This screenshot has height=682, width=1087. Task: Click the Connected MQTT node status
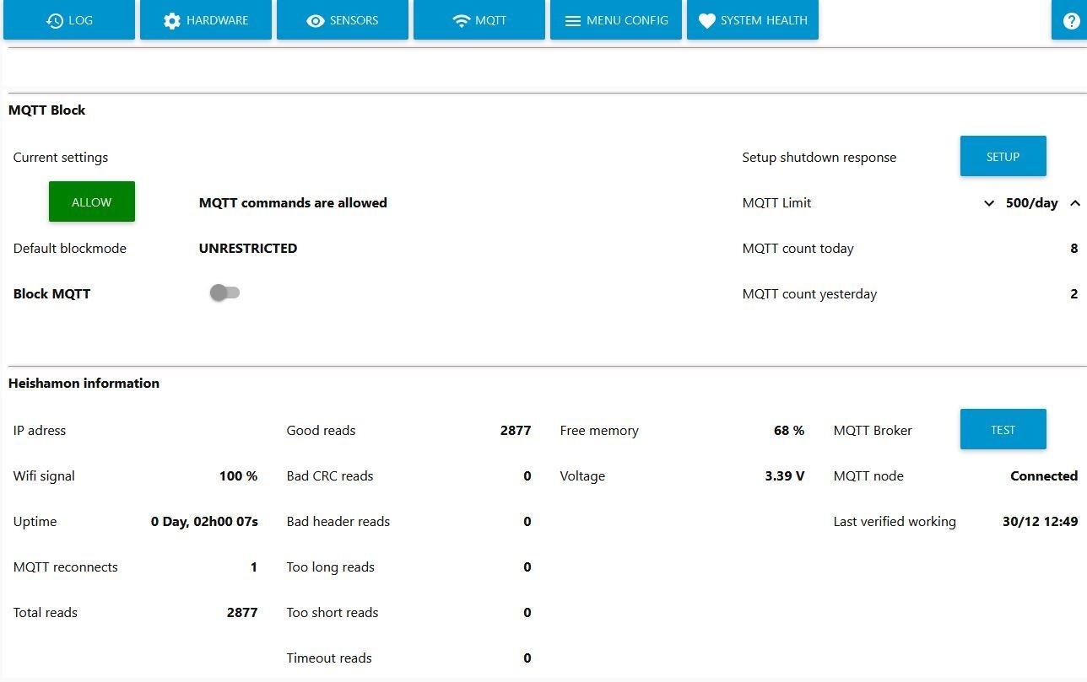[1044, 475]
